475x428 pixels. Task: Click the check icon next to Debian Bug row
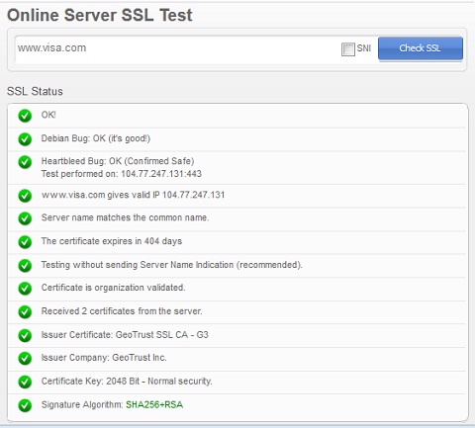[x=25, y=139]
